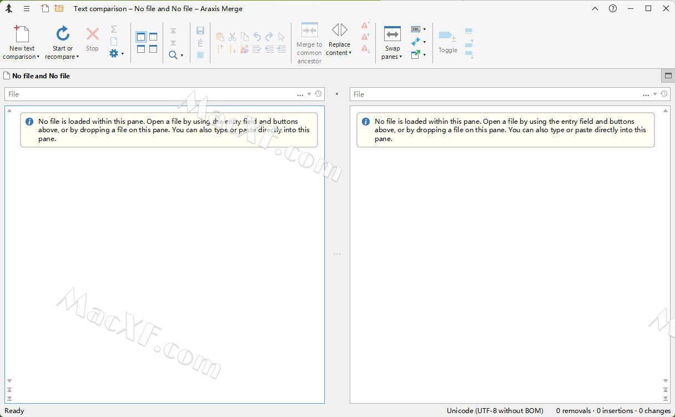This screenshot has height=417, width=675.
Task: Click the title bar new folder comparison icon
Action: pyautogui.click(x=59, y=8)
